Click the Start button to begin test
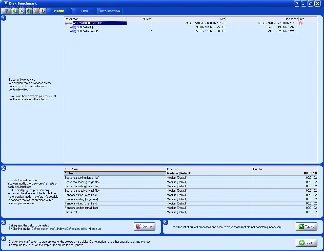Image resolution: width=324 pixels, height=251 pixels. coord(306,243)
